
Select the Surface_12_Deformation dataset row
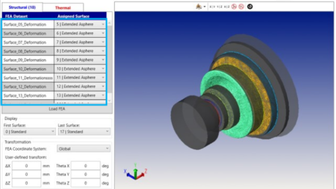pyautogui.click(x=28, y=87)
